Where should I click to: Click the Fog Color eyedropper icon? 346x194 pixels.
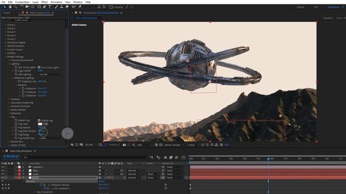[45, 124]
